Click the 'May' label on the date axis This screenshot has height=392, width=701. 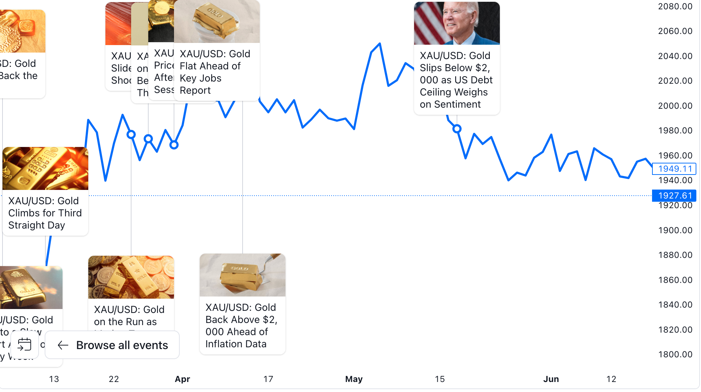354,379
